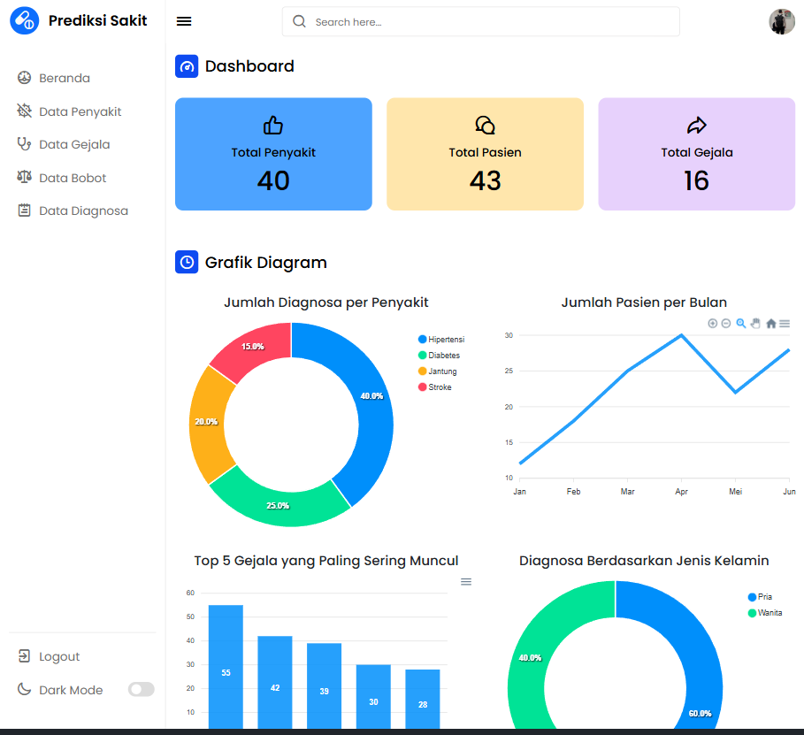Toggle Wanita legend item

point(765,613)
